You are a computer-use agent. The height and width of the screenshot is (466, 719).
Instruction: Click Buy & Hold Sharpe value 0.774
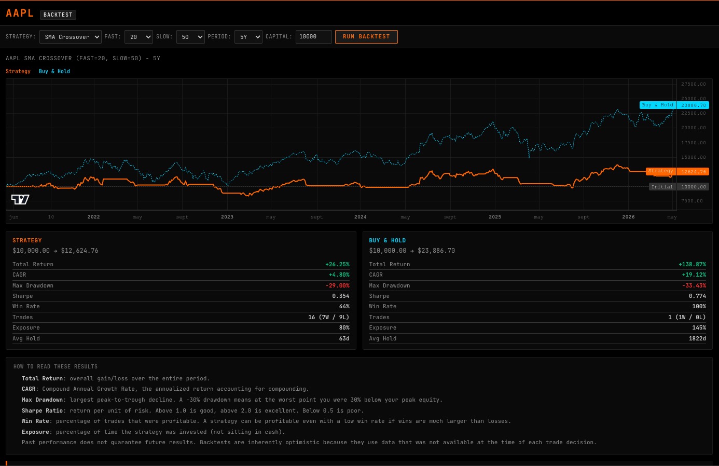[698, 296]
